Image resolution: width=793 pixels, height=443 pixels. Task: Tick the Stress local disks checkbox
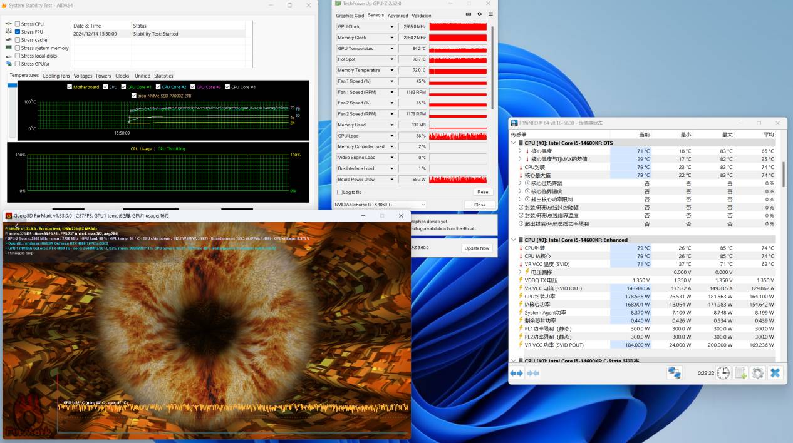pos(18,56)
